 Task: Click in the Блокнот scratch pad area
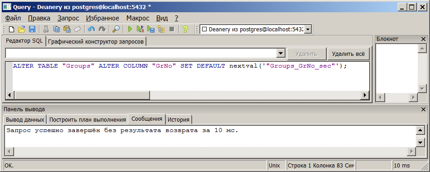396,68
